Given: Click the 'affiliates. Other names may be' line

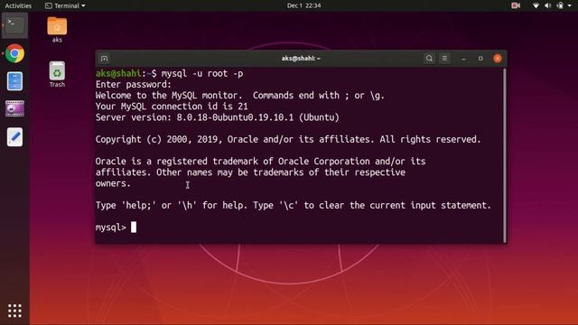Looking at the screenshot, I should coord(250,172).
